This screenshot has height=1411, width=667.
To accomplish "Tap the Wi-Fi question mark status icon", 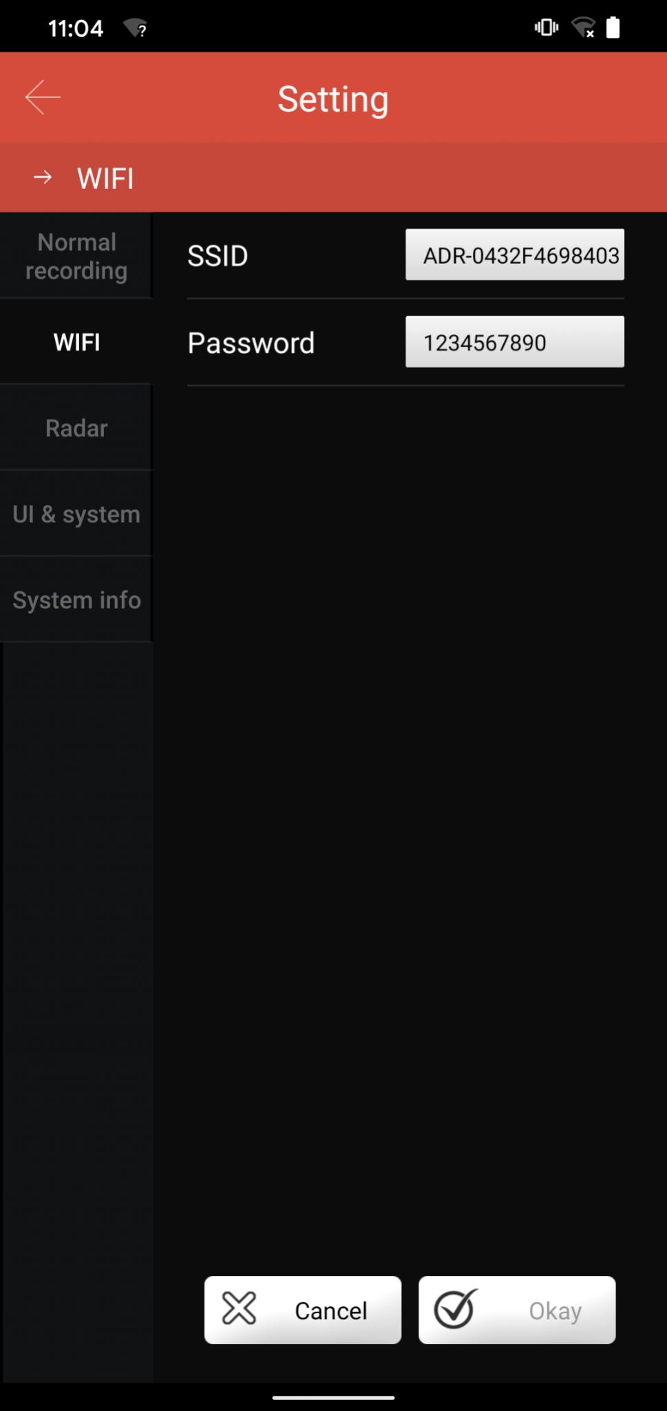I will (x=136, y=28).
